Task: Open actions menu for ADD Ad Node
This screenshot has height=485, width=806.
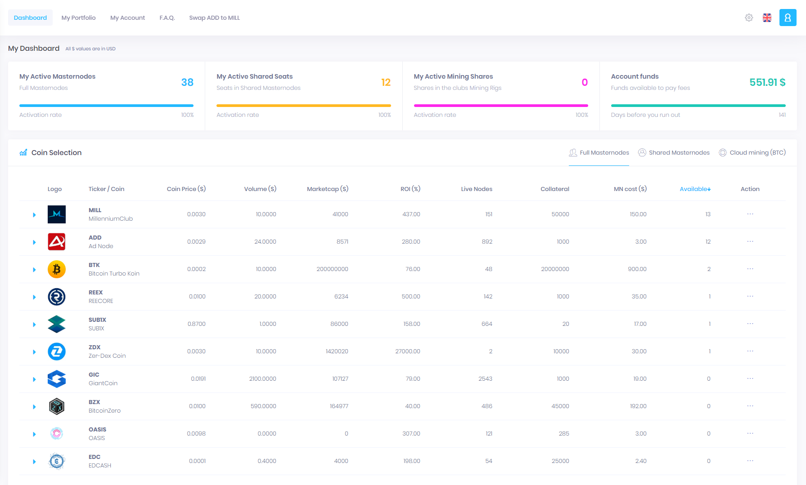Action: pyautogui.click(x=750, y=241)
